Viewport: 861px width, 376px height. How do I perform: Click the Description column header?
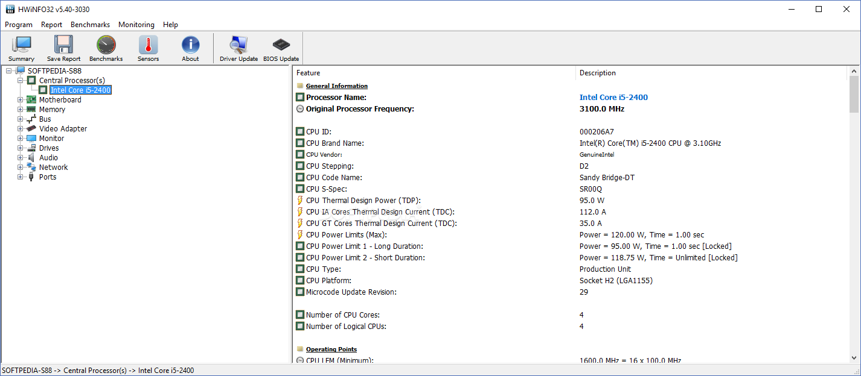tap(712, 73)
